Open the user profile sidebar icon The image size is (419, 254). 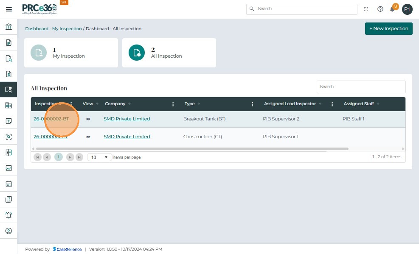pyautogui.click(x=8, y=231)
